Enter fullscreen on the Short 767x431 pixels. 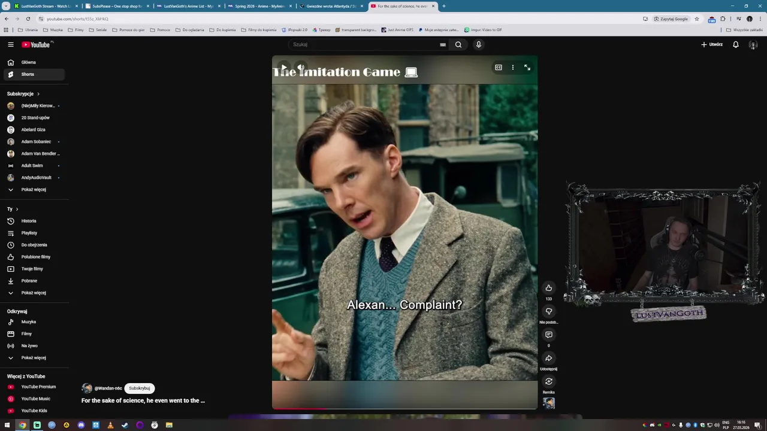point(527,68)
